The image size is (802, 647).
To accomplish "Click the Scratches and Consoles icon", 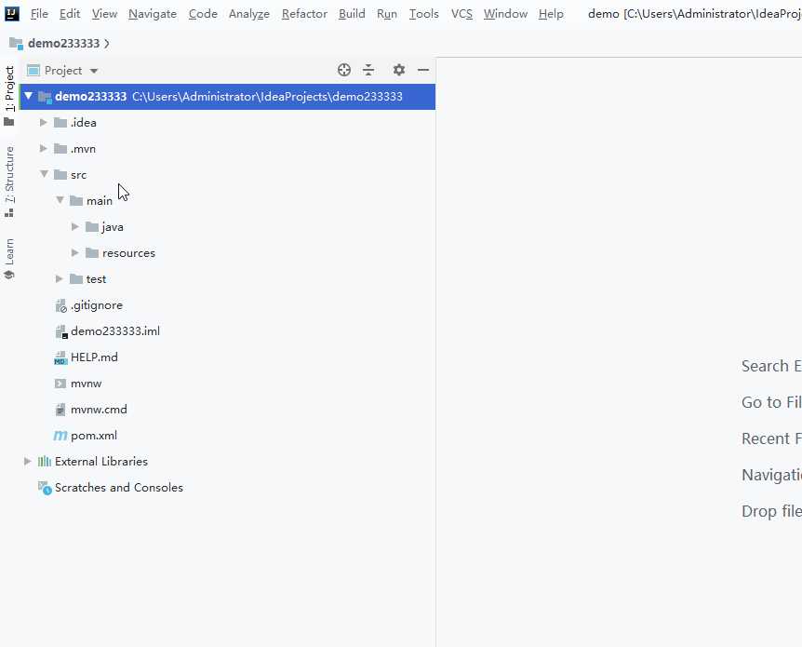I will pos(45,488).
